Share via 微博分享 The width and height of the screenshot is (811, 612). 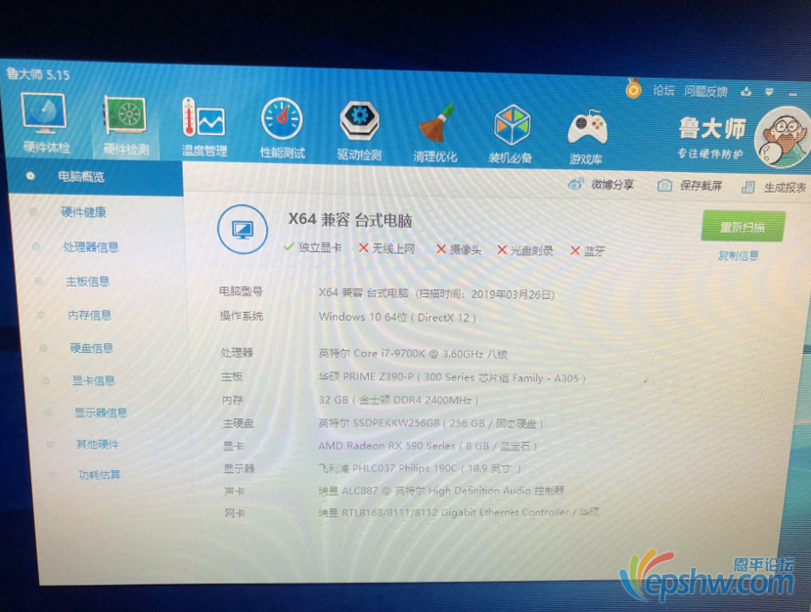pos(601,185)
